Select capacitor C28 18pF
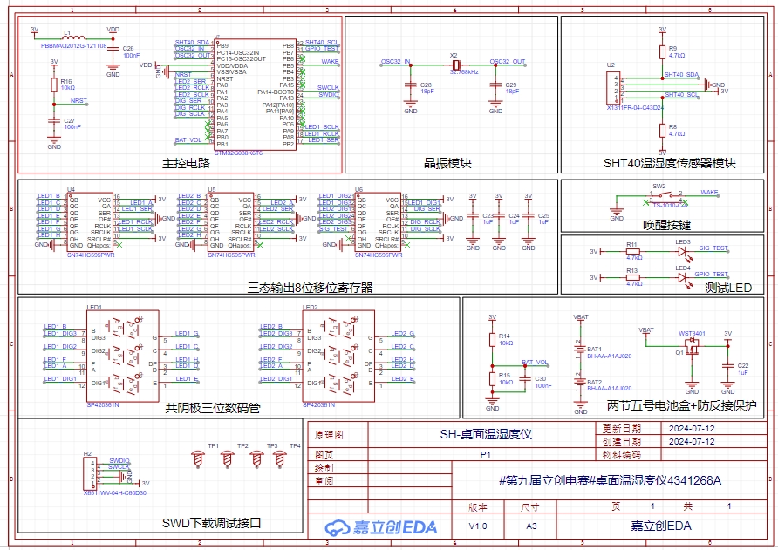The image size is (778, 550). (410, 85)
